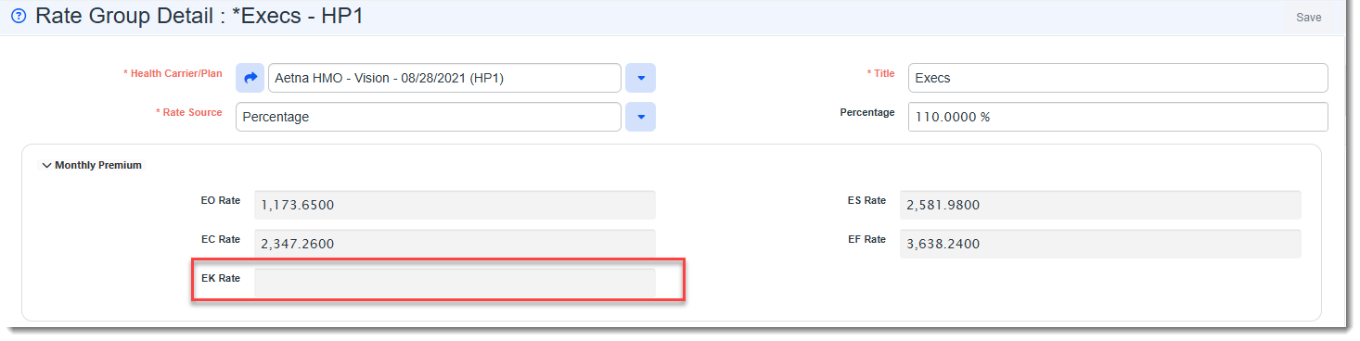Viewport: 1360px width, 341px height.
Task: Select the EF Rate field 3,638.2400
Action: 1100,244
